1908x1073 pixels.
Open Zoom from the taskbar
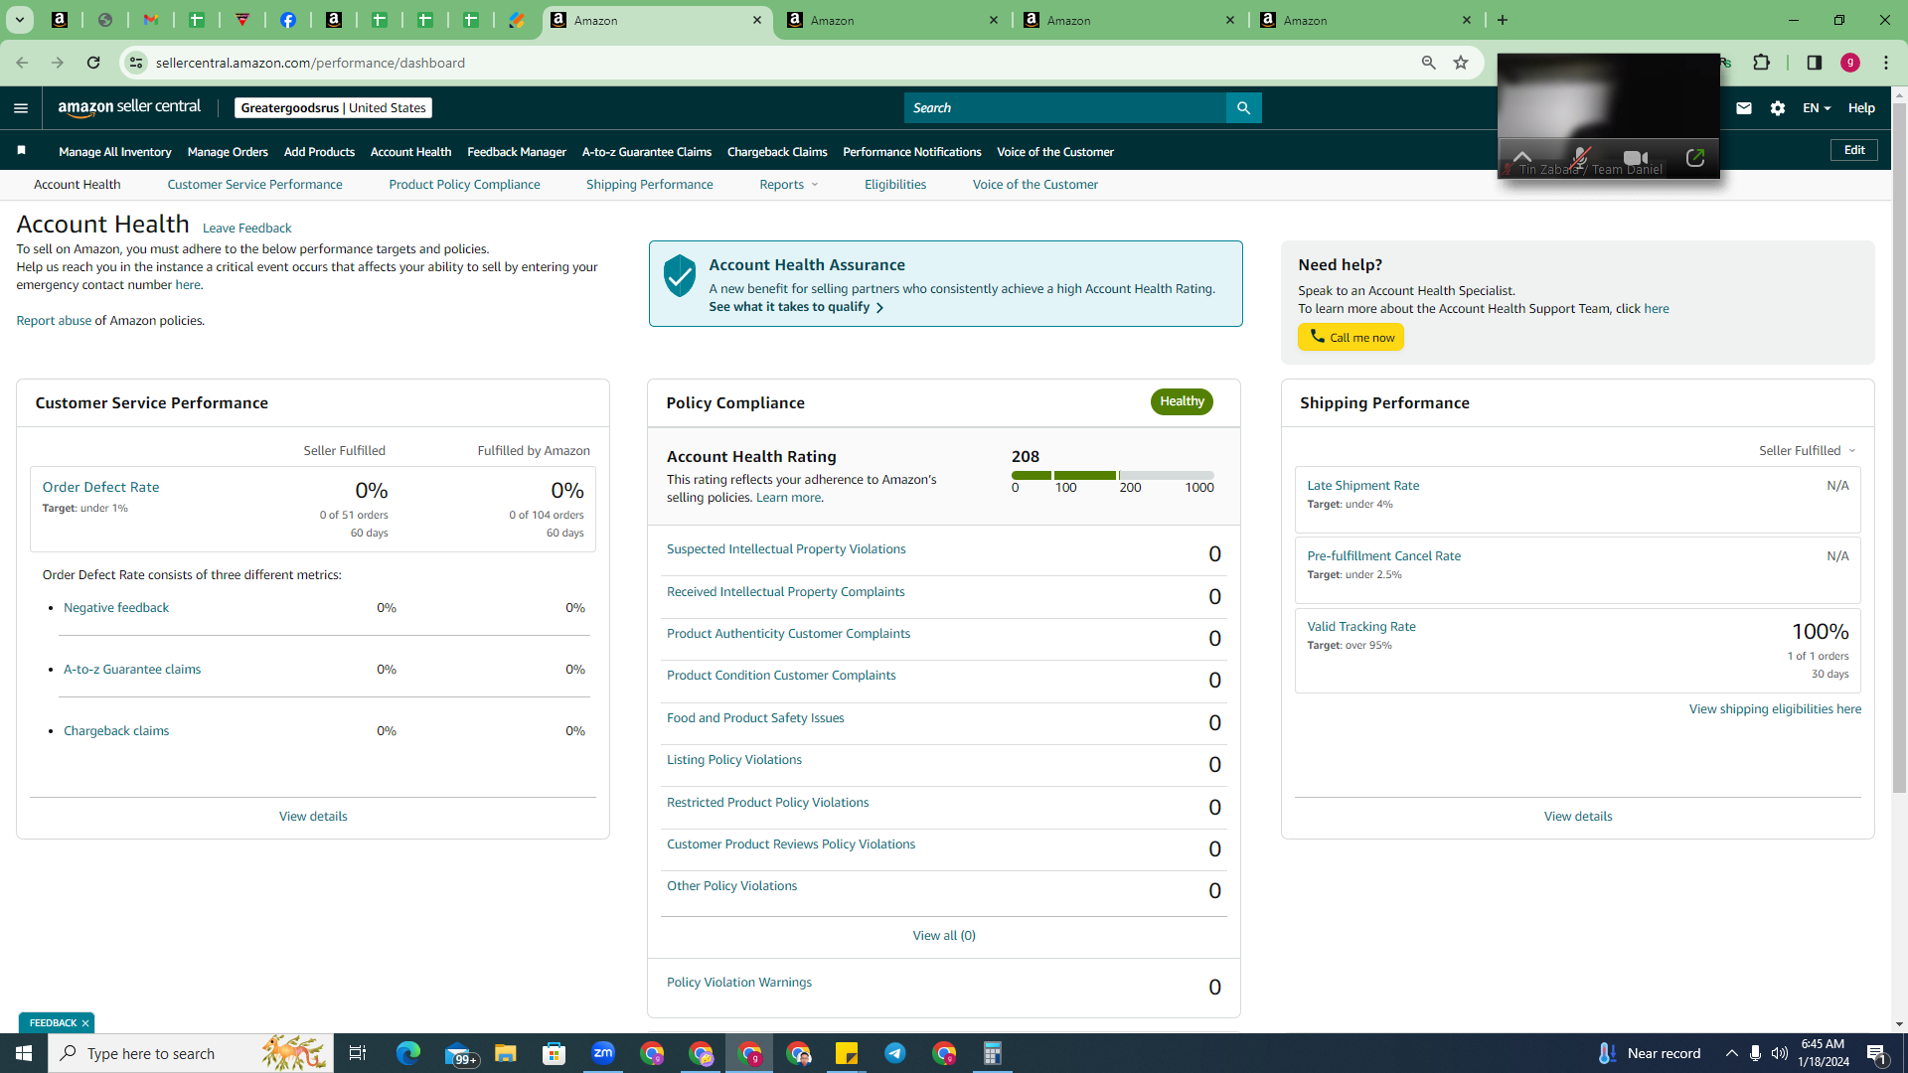coord(603,1053)
